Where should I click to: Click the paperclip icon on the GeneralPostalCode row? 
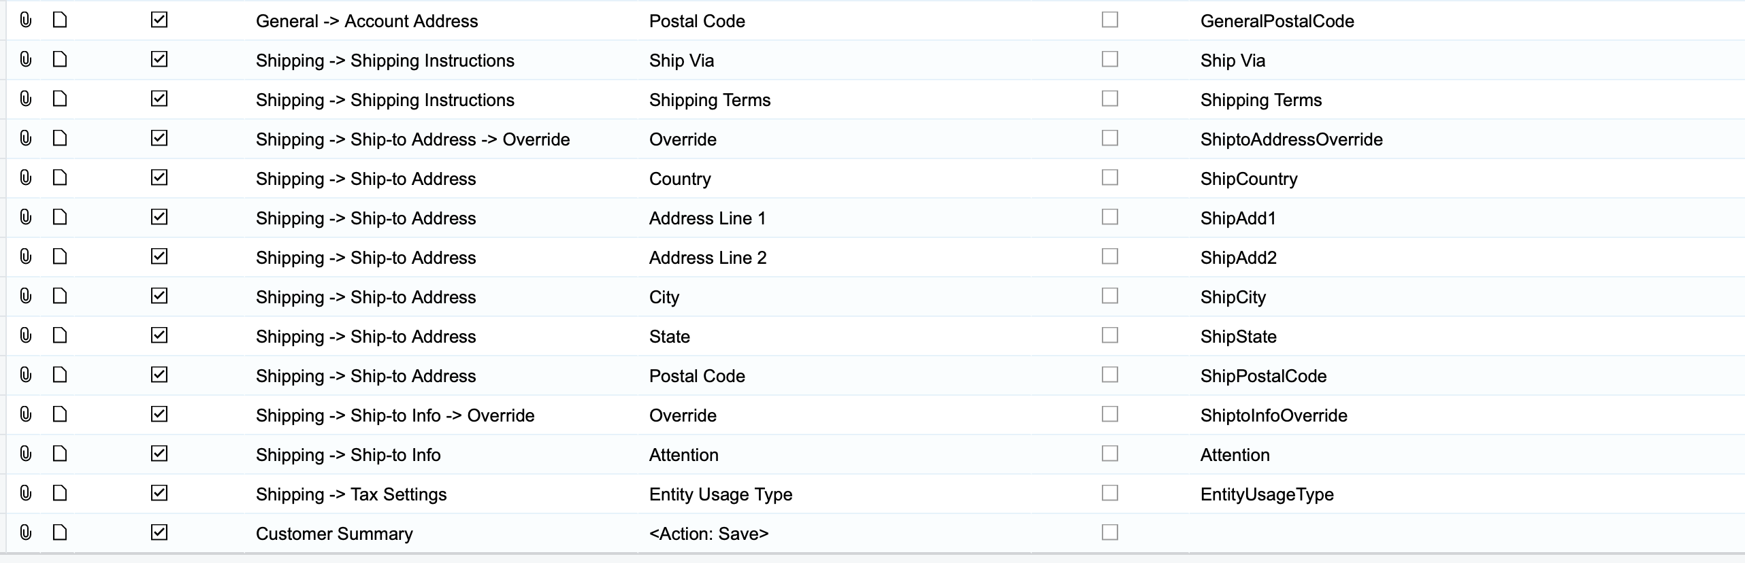tap(26, 20)
